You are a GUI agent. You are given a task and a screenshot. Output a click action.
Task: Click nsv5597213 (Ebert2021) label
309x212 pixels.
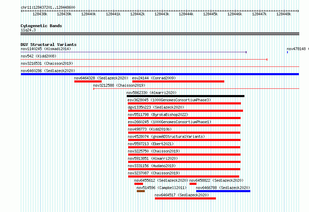pos(151,144)
